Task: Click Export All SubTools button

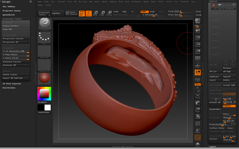Action: coord(15,78)
